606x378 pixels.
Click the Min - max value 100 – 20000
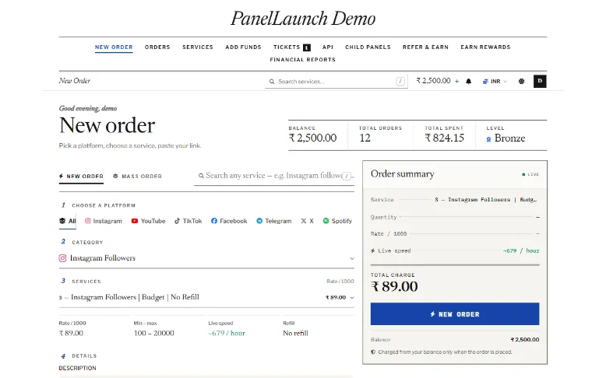pos(153,333)
